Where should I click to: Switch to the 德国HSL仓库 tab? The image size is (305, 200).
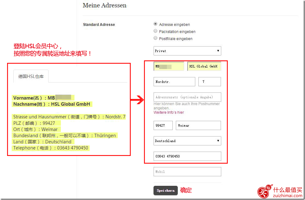tap(31, 76)
